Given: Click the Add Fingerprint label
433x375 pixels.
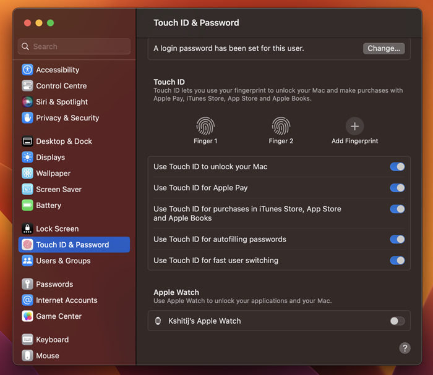Looking at the screenshot, I should (354, 141).
